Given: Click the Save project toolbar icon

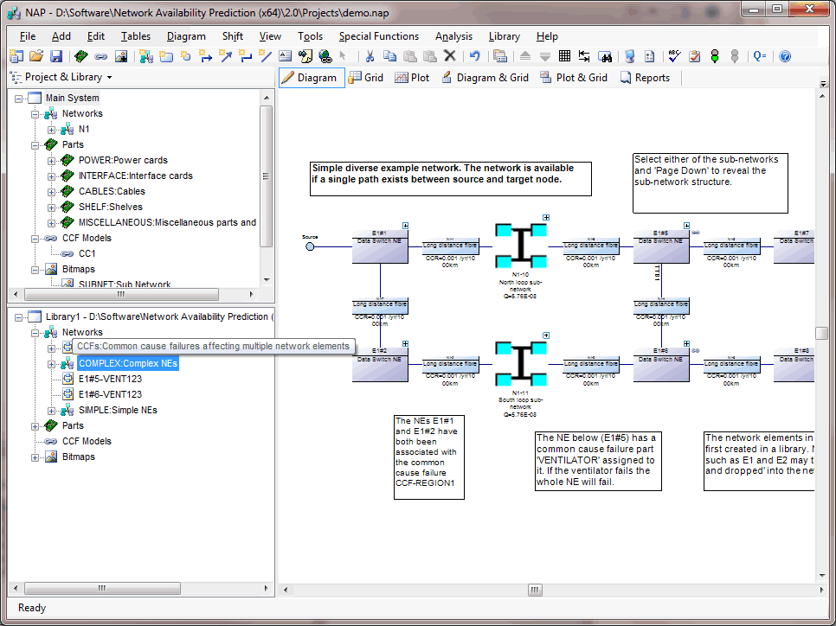Looking at the screenshot, I should click(56, 56).
